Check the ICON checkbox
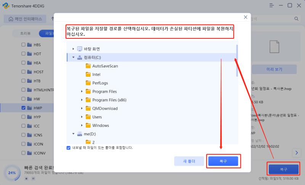Viewport: 305px width, 185px height. 23,144
